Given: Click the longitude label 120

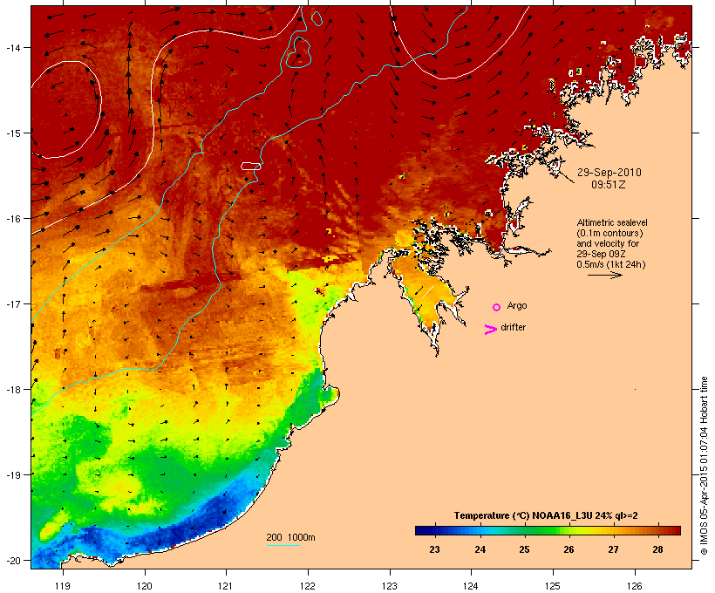Looking at the screenshot, I should [145, 586].
